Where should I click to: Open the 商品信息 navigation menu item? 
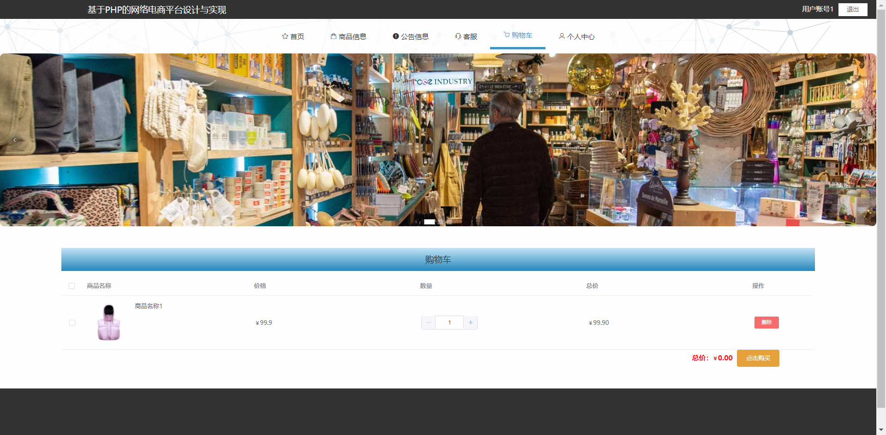(x=352, y=37)
